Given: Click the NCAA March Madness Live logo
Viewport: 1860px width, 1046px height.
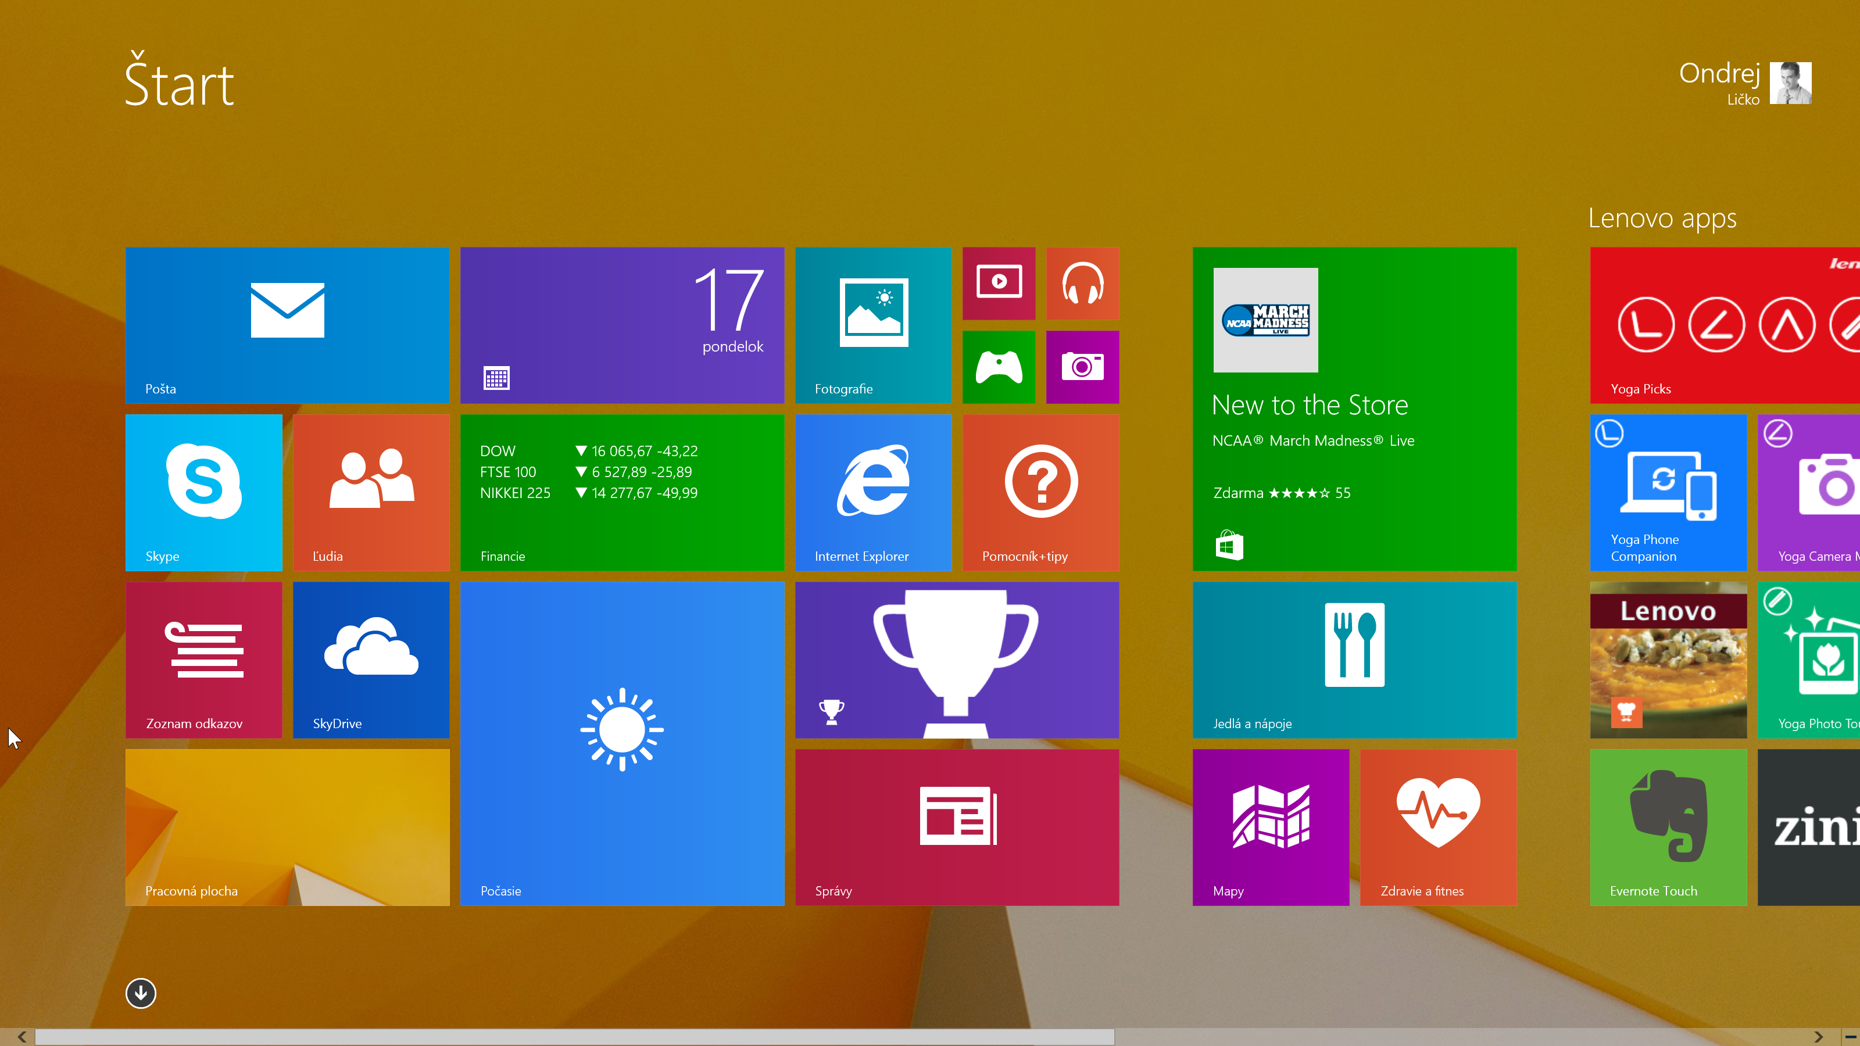Looking at the screenshot, I should point(1266,320).
